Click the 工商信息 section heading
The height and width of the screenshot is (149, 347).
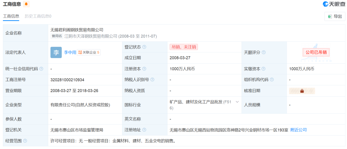point(12,4)
